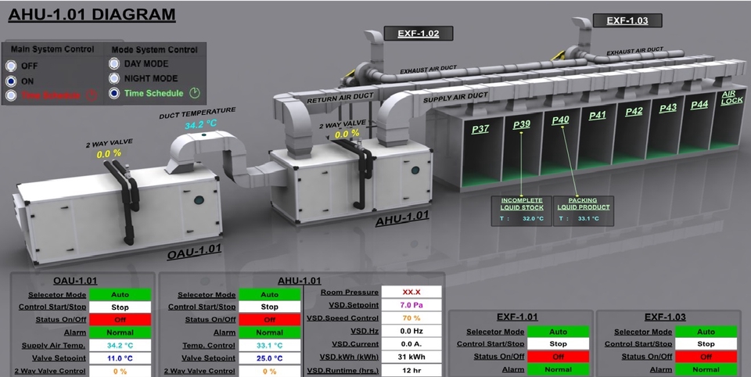This screenshot has width=751, height=377.
Task: Open room P44
Action: tap(699, 105)
